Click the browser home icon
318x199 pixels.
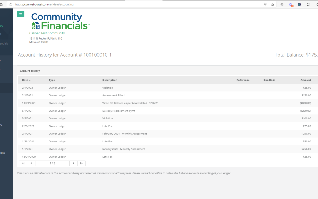[x=1, y=4]
